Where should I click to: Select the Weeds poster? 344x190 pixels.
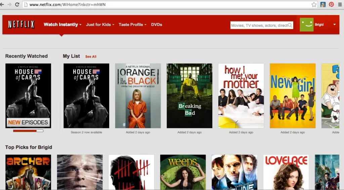183,172
